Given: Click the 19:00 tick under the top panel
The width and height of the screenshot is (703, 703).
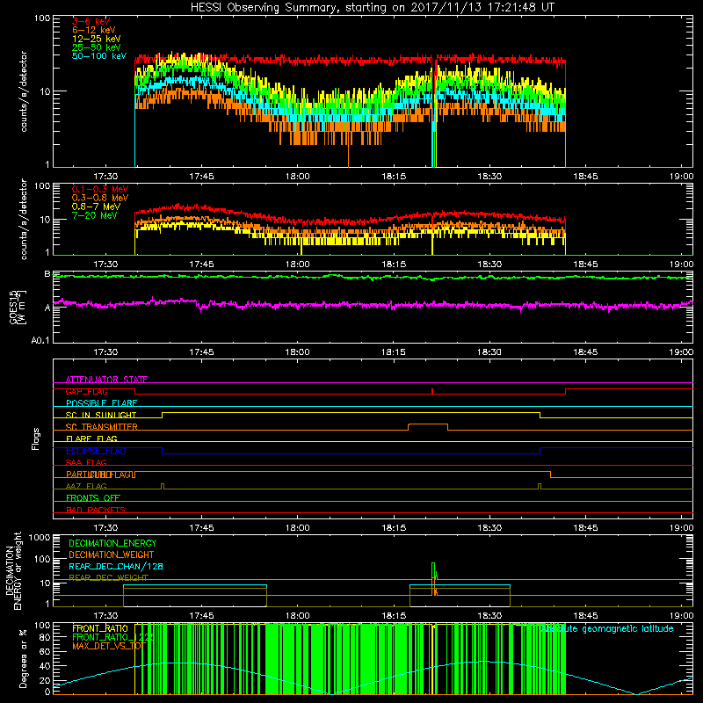Looking at the screenshot, I should [681, 177].
